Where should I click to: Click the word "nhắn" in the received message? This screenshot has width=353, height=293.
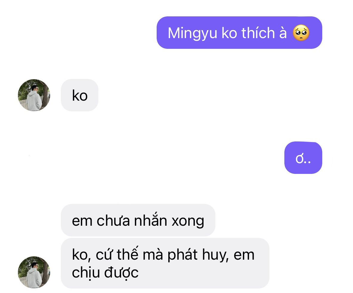tap(150, 220)
